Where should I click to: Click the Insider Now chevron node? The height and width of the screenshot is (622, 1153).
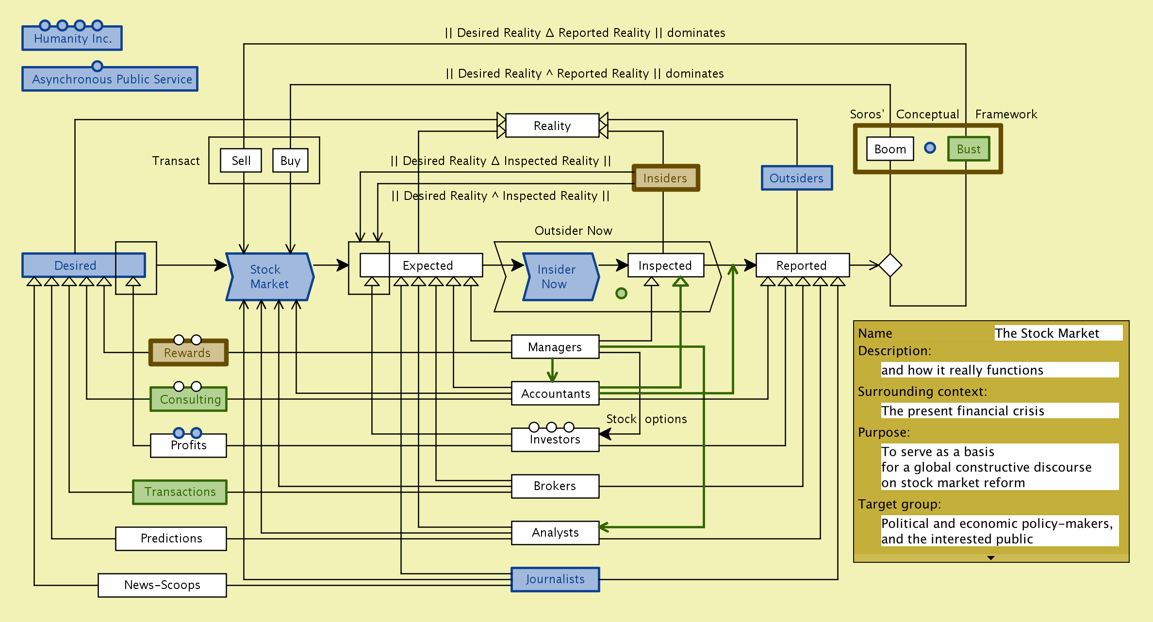coord(560,277)
